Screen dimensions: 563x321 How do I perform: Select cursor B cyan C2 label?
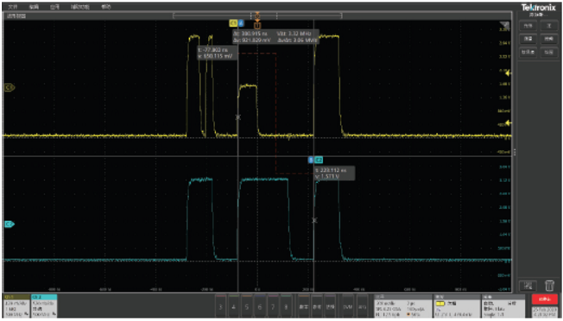tap(318, 160)
